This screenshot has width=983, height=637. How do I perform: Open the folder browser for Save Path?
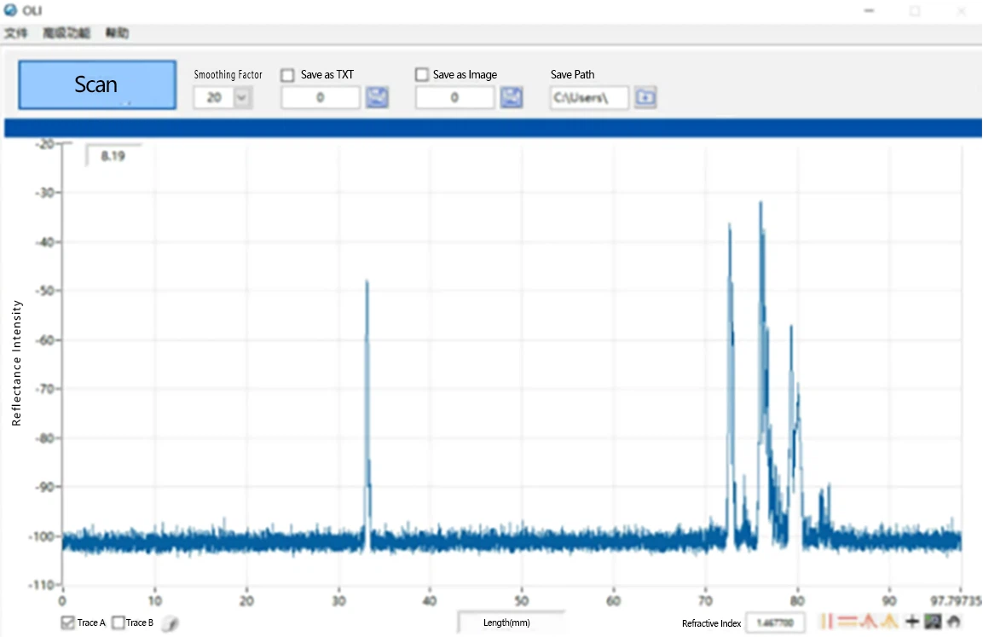pos(646,98)
